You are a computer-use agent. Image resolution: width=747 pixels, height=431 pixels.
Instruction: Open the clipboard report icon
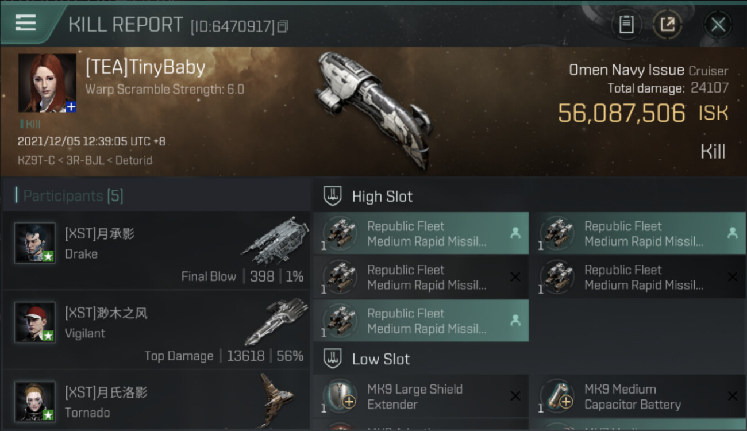[x=626, y=25]
